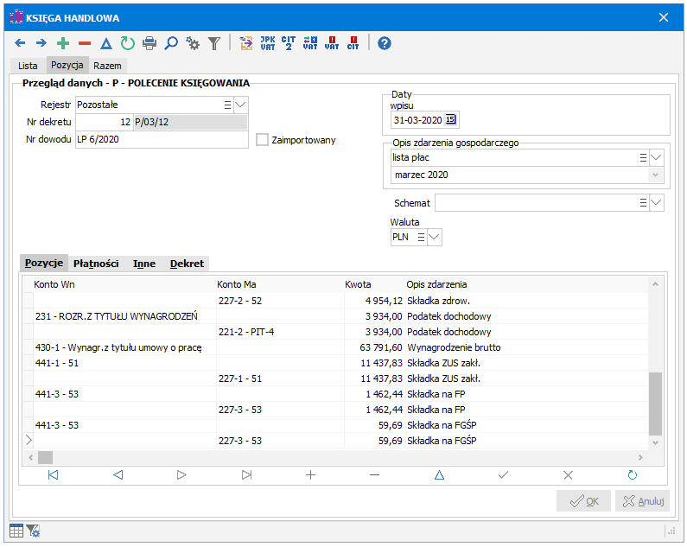Select the Wynagrodzenie brutto row
This screenshot has height=547, width=687.
[x=335, y=347]
